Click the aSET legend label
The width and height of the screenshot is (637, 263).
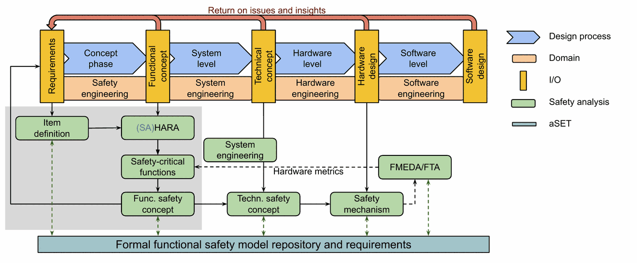(560, 124)
